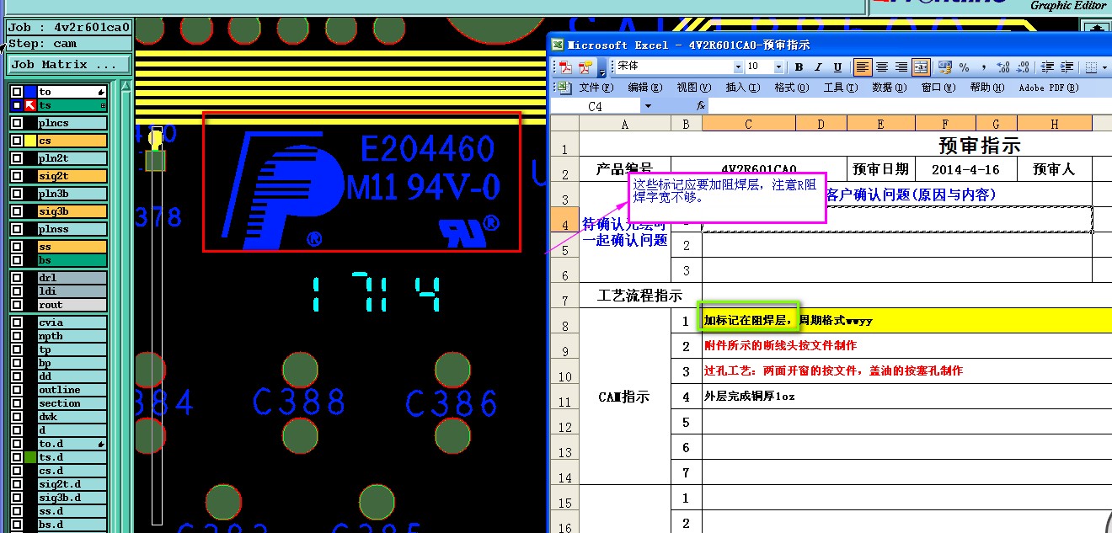Toggle visibility checkbox for plncs layer

(17, 123)
